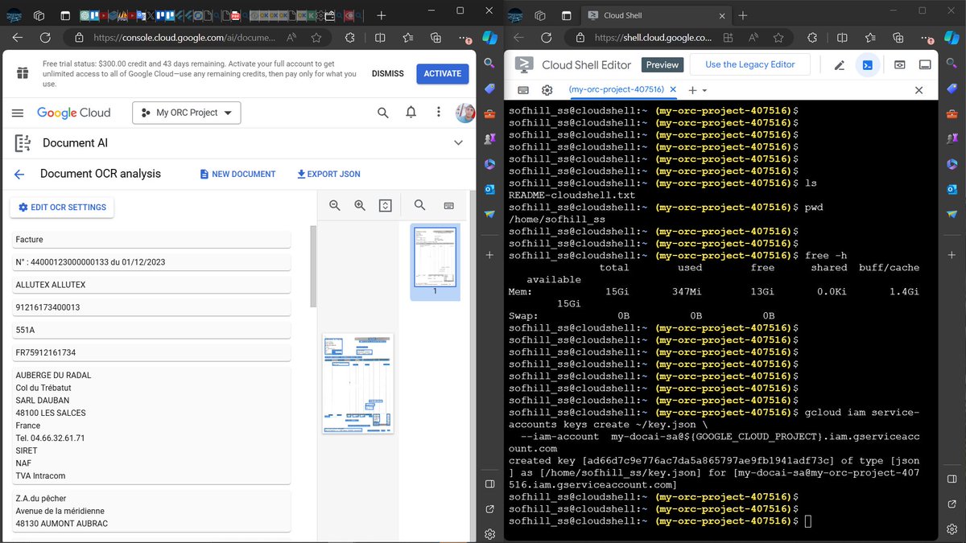Open the Google Cloud navigation hamburger menu
Viewport: 966px width, 543px height.
click(x=18, y=113)
